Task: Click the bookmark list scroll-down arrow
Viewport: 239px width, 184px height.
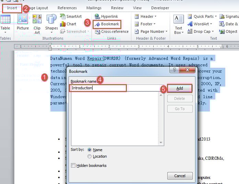Action: (161, 143)
